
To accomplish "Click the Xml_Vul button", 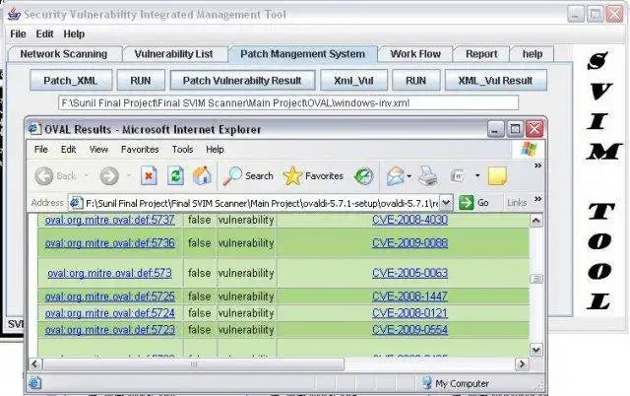I will click(353, 81).
